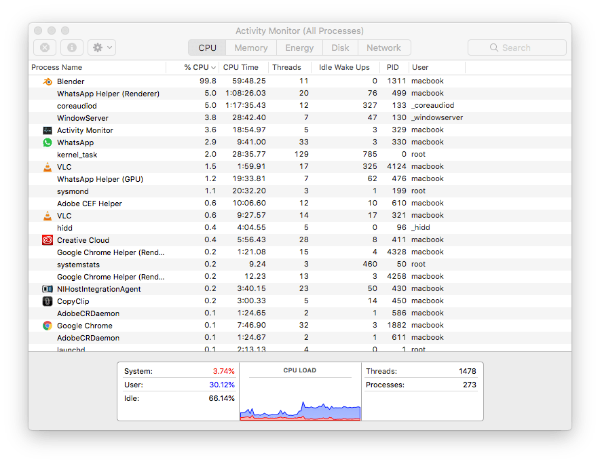
Task: Select the sysmond process
Action: 300,191
